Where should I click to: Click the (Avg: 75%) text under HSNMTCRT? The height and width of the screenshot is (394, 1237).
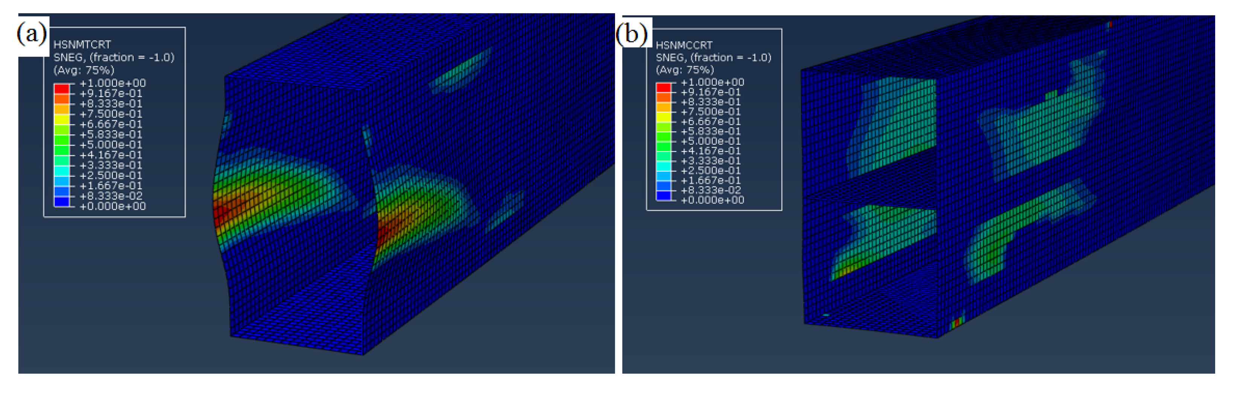click(84, 70)
